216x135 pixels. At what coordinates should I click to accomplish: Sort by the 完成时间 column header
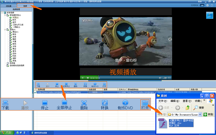166,90
